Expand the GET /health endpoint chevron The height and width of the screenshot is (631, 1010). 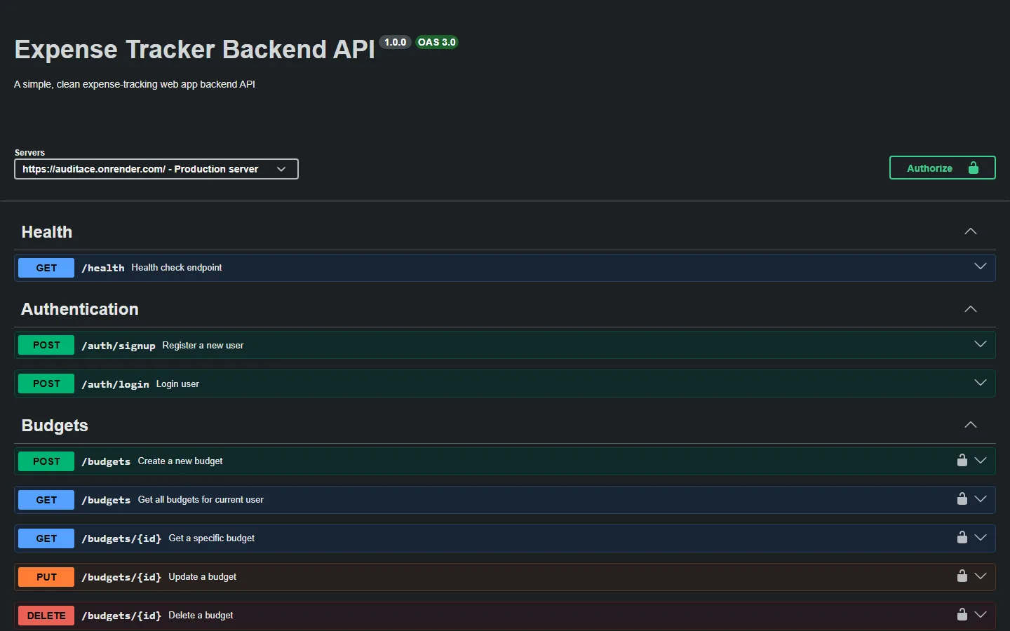point(981,266)
